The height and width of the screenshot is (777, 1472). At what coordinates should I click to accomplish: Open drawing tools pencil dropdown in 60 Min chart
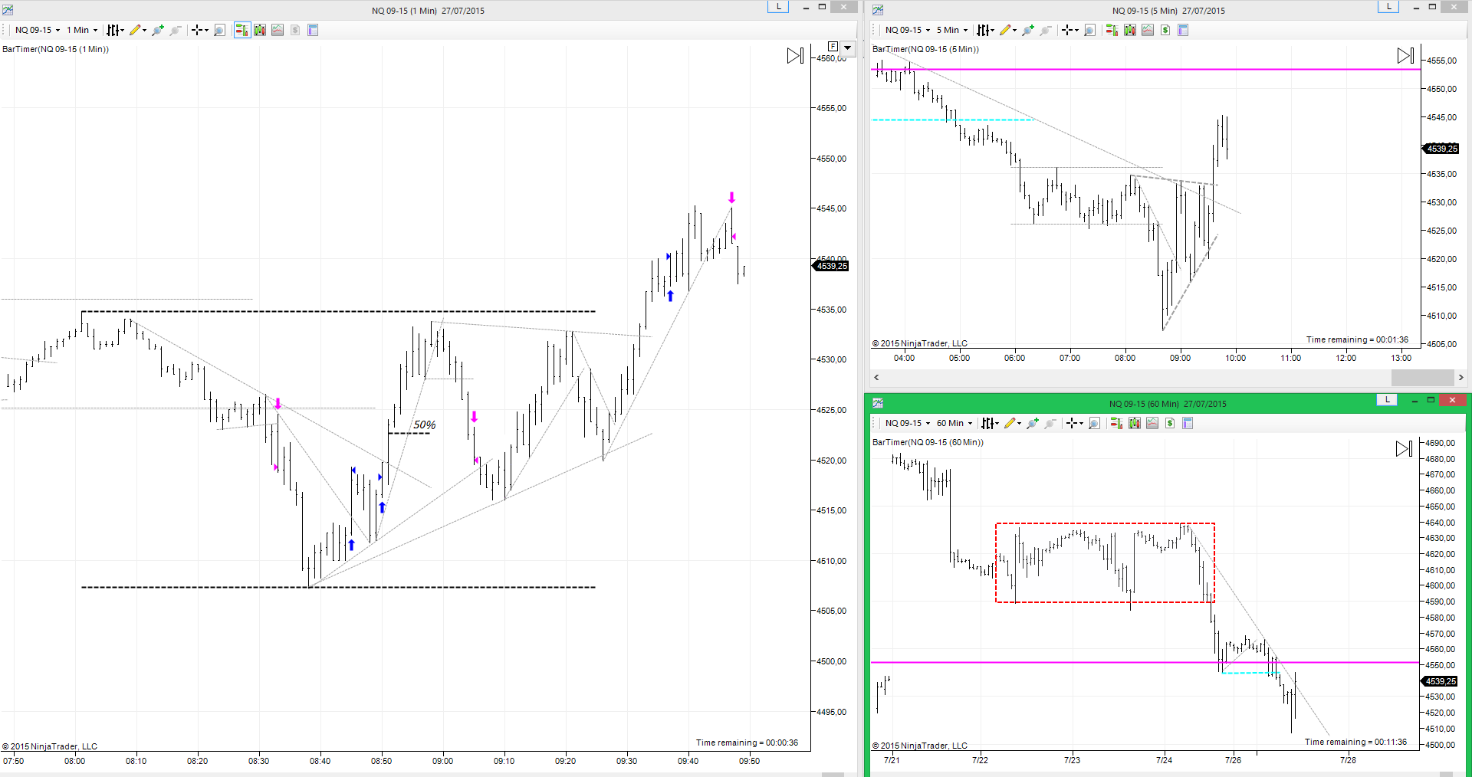pyautogui.click(x=1012, y=423)
